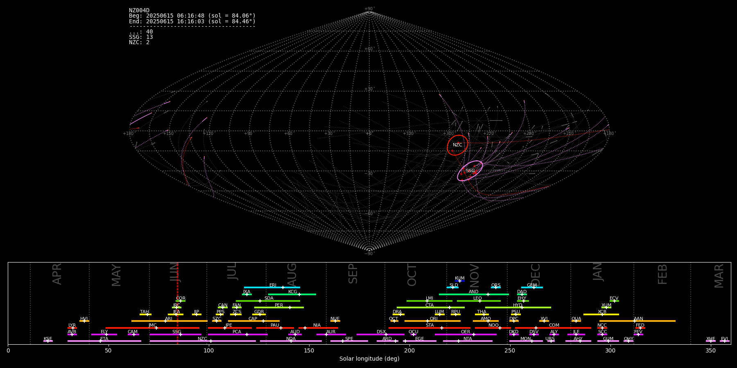Click the 250 tick on solar longitude axis
The image size is (737, 368).
510,350
